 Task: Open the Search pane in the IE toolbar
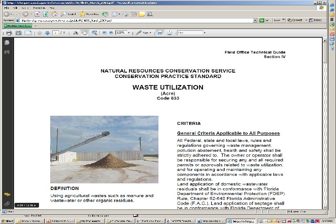68,14
